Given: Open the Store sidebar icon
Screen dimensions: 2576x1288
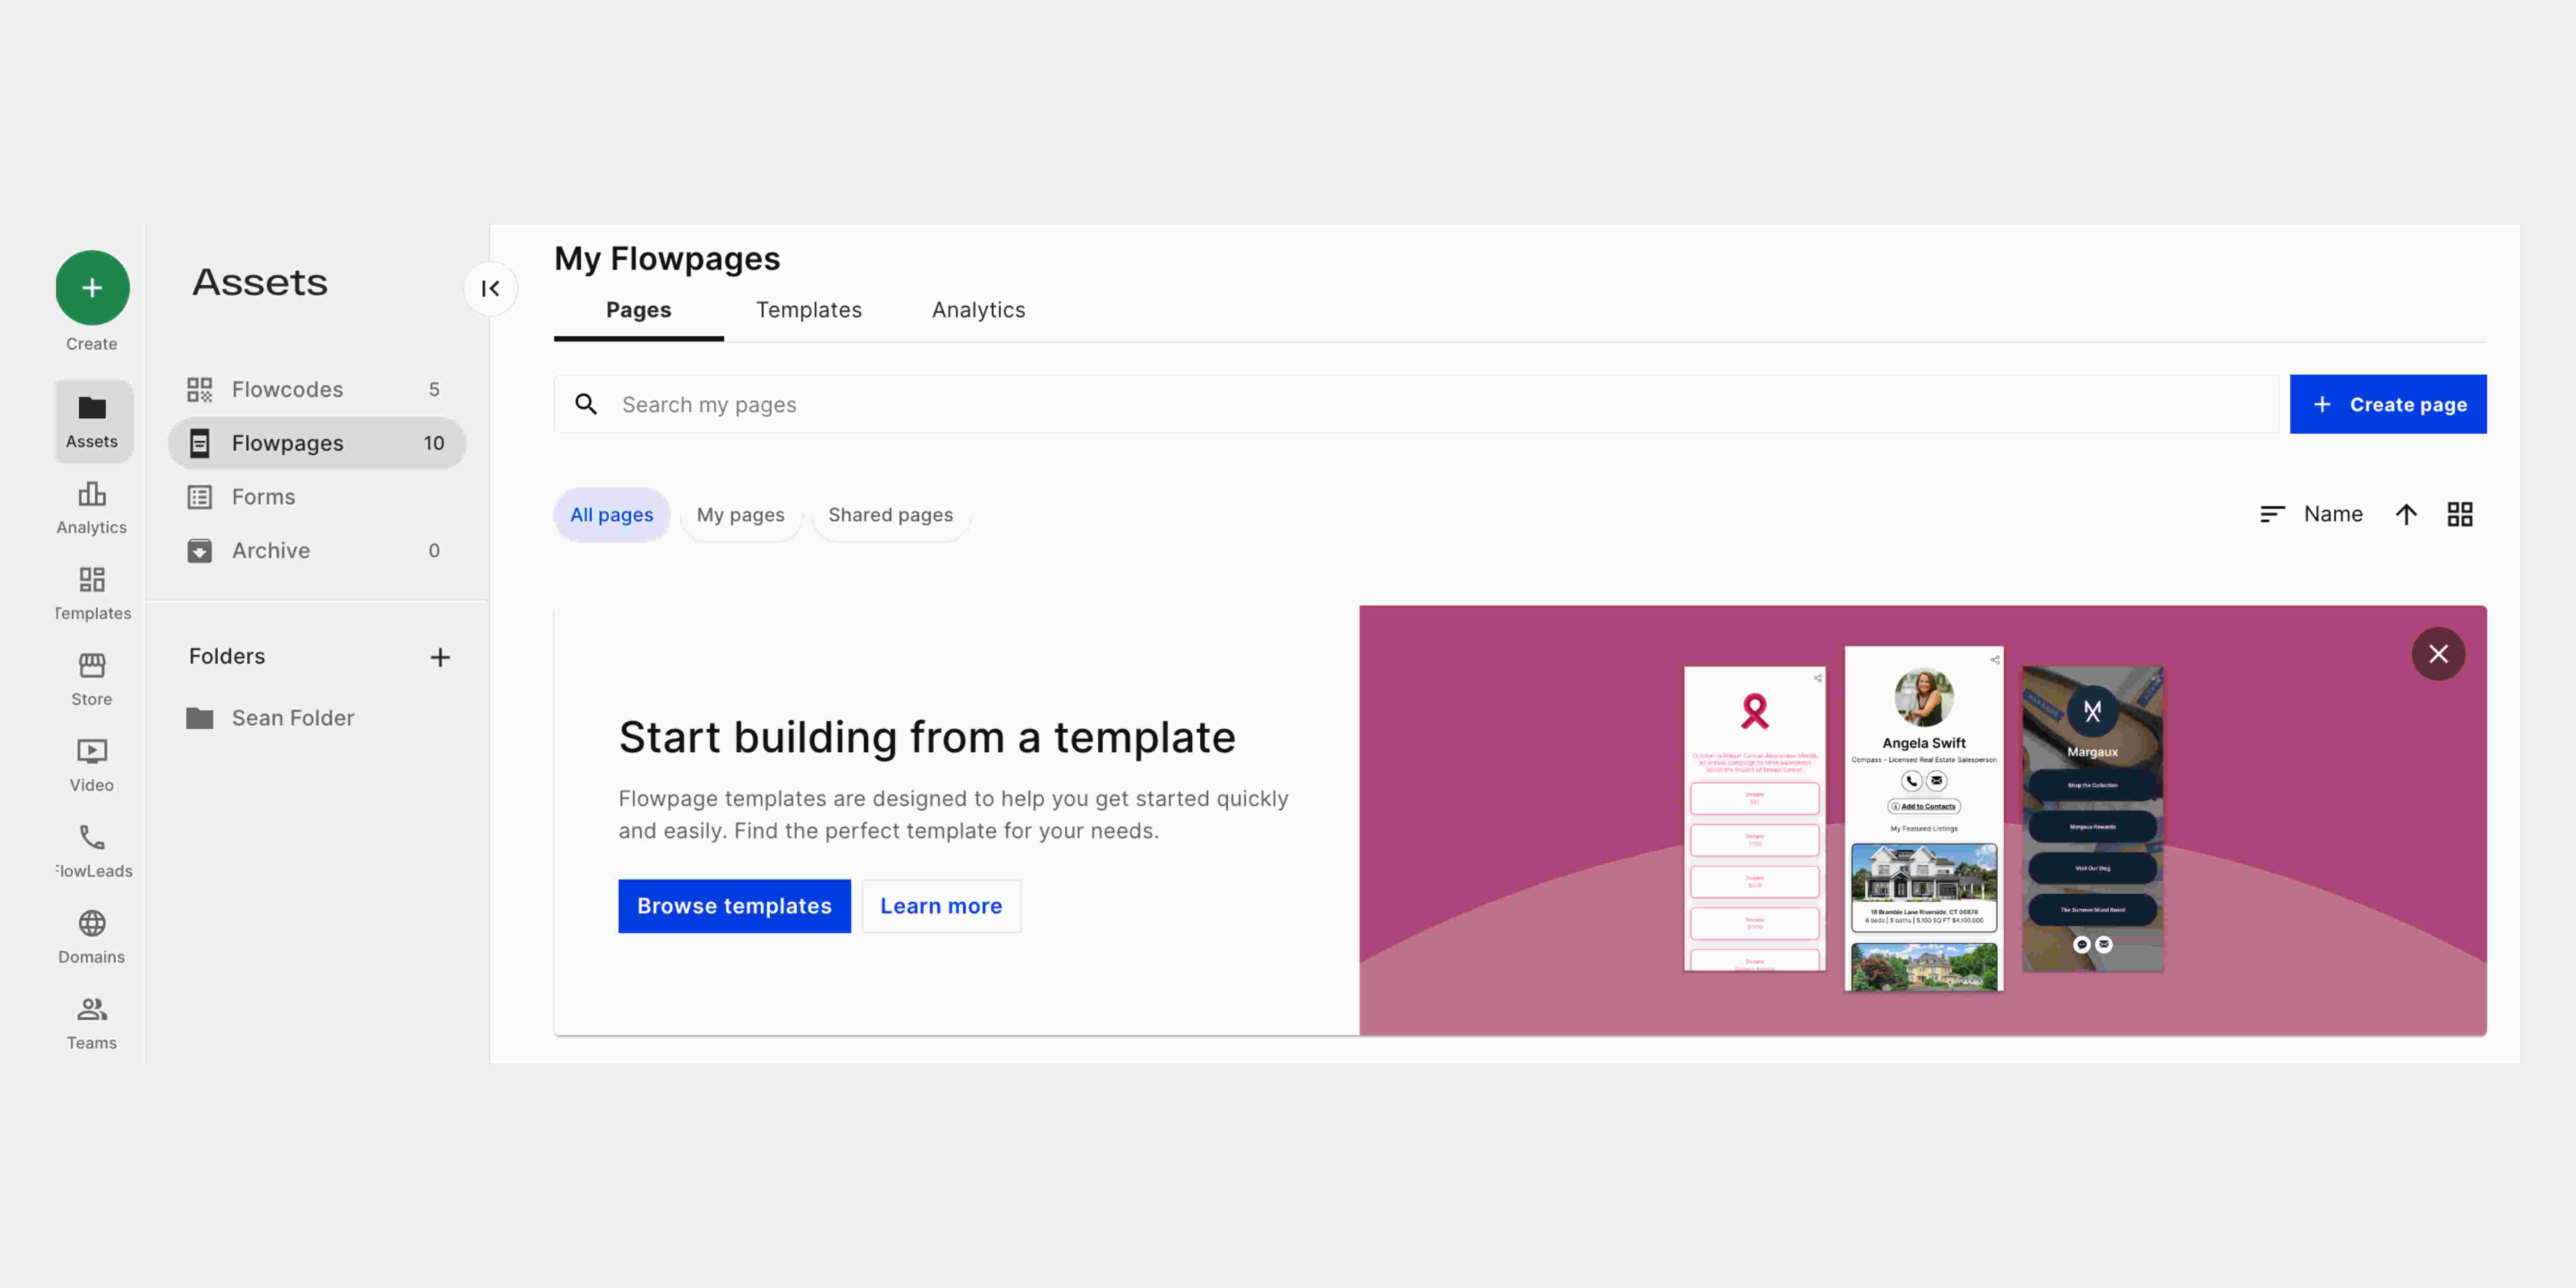Looking at the screenshot, I should [x=92, y=679].
